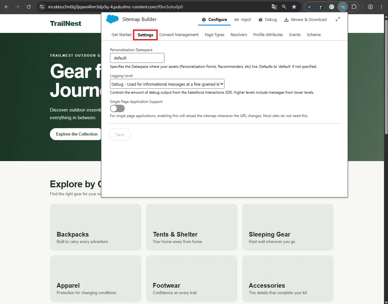Open the Sleeping Gear category card

(x=287, y=227)
